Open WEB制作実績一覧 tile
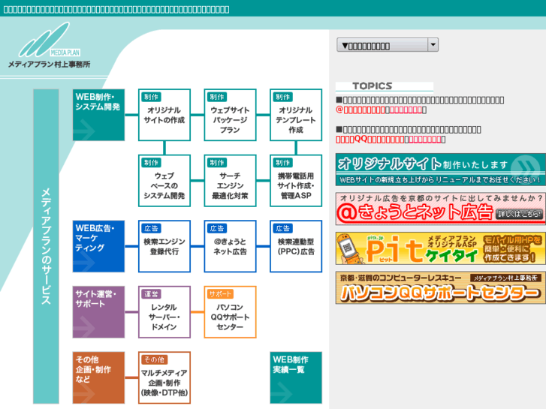Viewport: 546px width, 409px height. [x=296, y=377]
